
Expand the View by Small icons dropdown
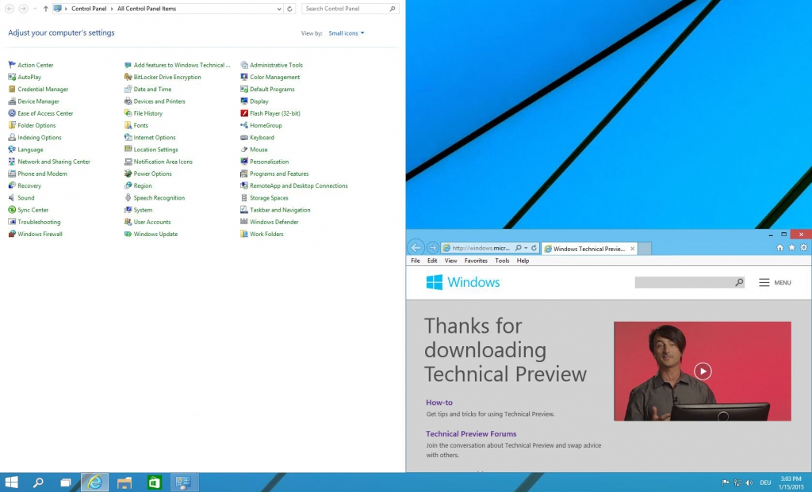pyautogui.click(x=347, y=33)
